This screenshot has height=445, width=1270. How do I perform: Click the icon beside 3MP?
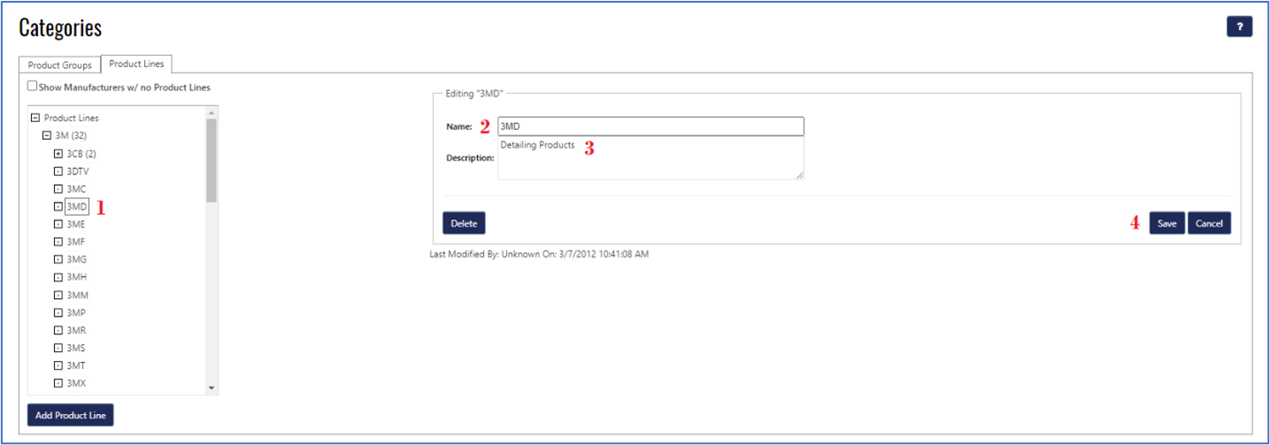tap(58, 312)
